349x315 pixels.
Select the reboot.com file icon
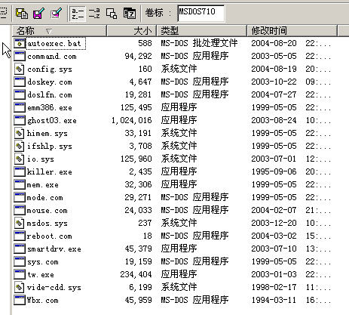(x=20, y=236)
